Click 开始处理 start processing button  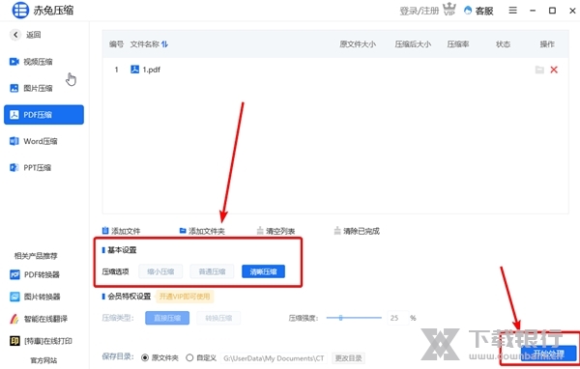click(x=548, y=355)
